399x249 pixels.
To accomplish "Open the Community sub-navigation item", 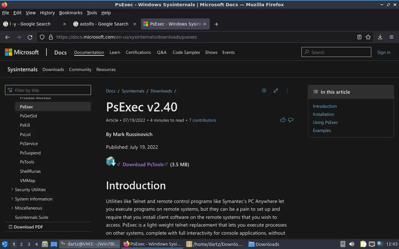I will [80, 69].
